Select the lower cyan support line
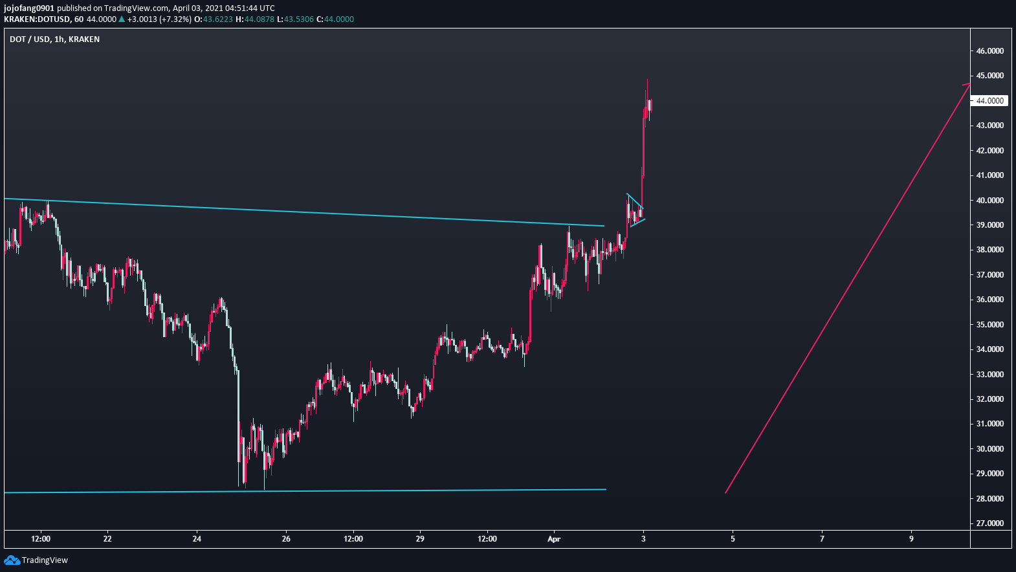Viewport: 1016px width, 572px height. coord(304,491)
